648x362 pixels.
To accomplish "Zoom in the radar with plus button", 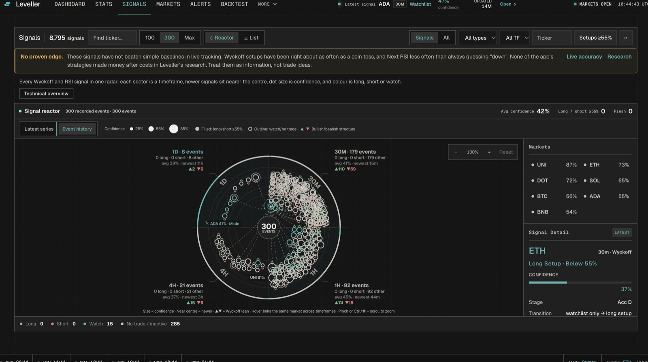I will [489, 152].
